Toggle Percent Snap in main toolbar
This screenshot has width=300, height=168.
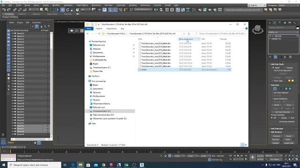coord(120,10)
